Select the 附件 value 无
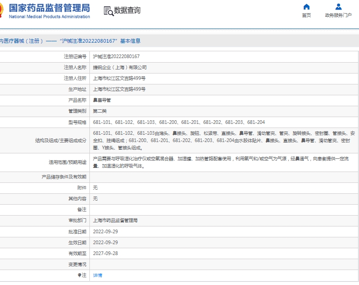Viewport: 359px width, 285px height. pos(95,188)
